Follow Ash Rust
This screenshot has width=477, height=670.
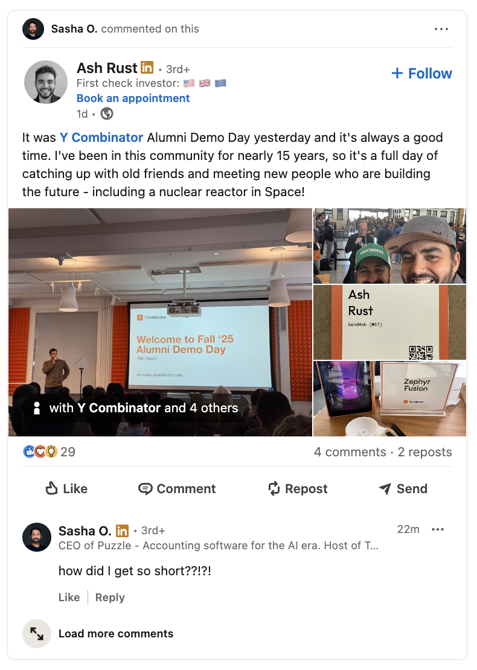(421, 74)
